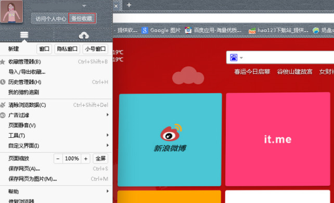Open the hamburger menu icon
This screenshot has height=203, width=334.
24,35
